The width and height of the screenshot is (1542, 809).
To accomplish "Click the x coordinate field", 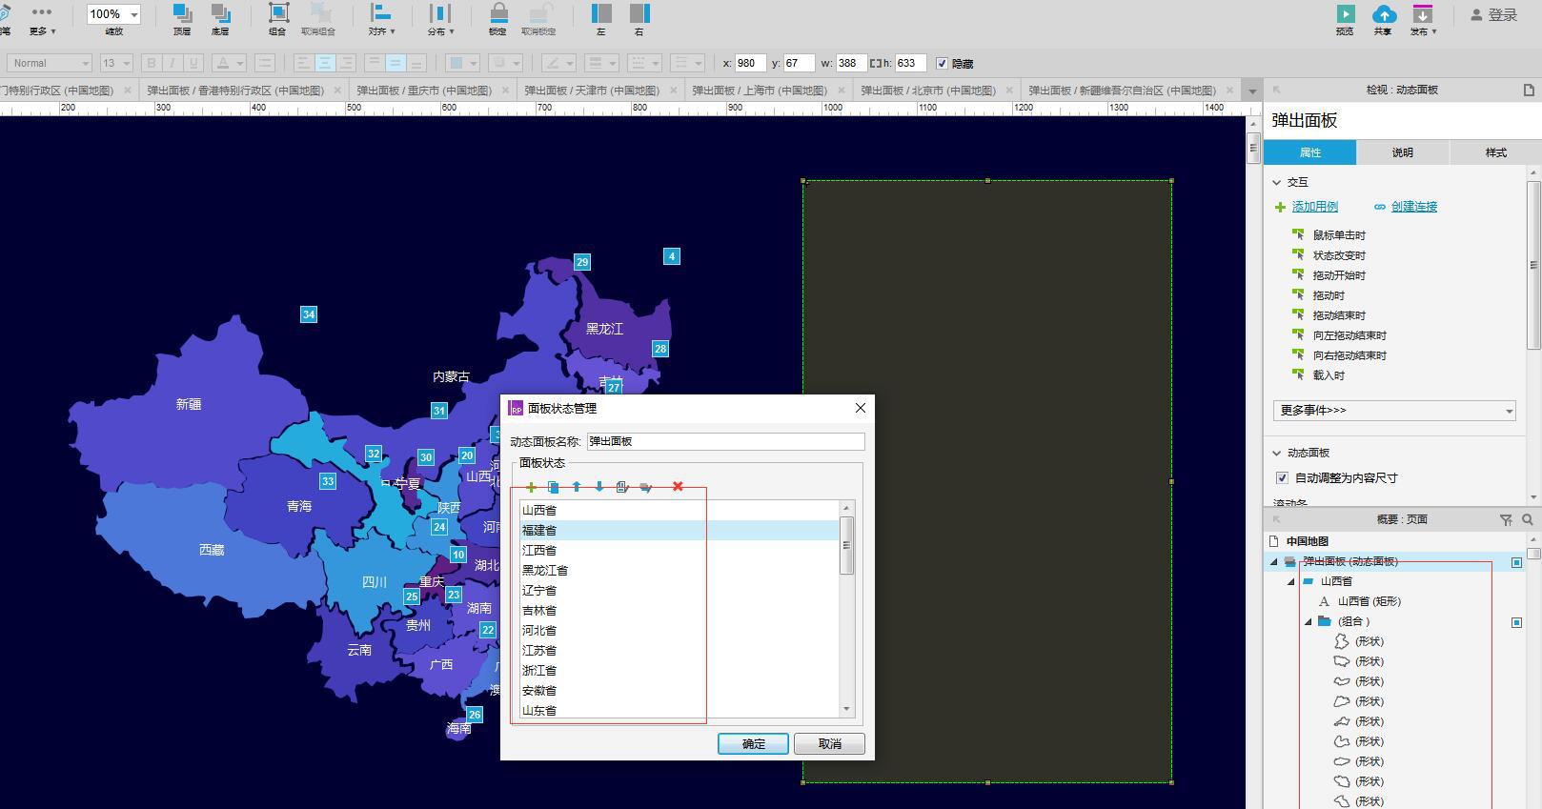I will tap(750, 63).
